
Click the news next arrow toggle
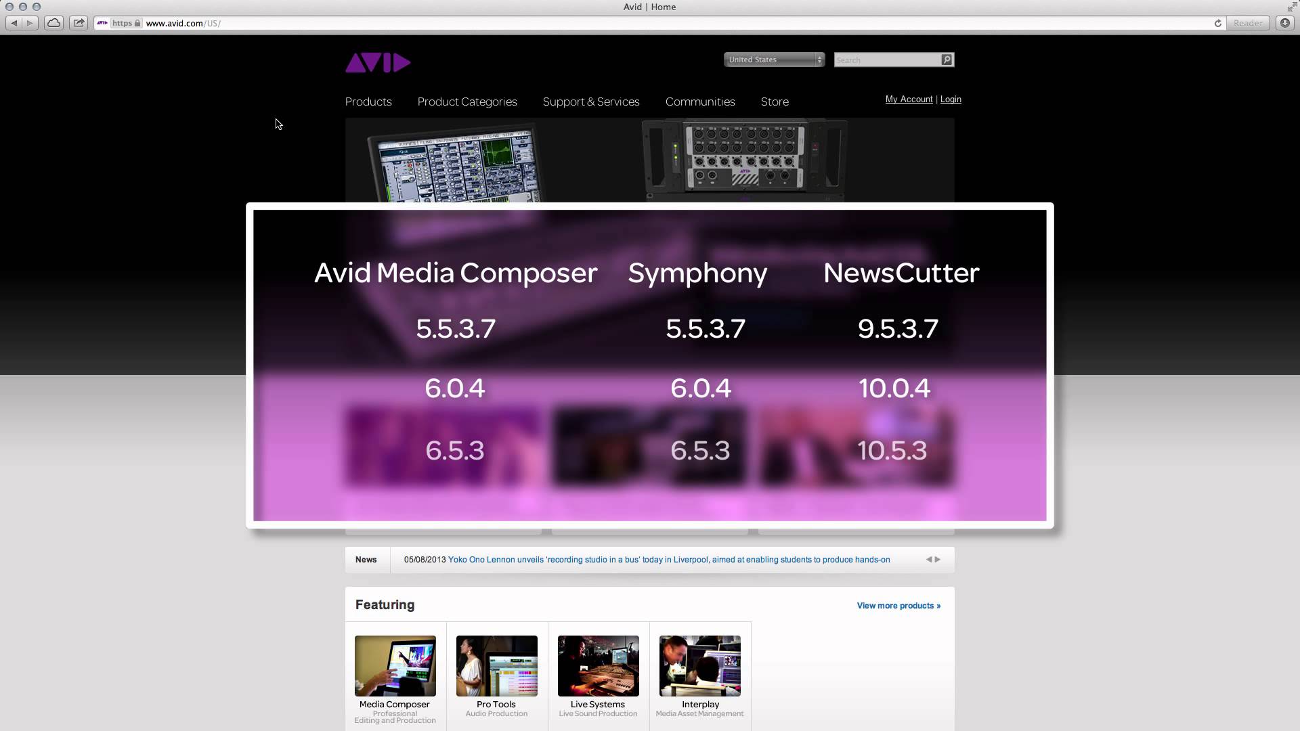pyautogui.click(x=938, y=558)
